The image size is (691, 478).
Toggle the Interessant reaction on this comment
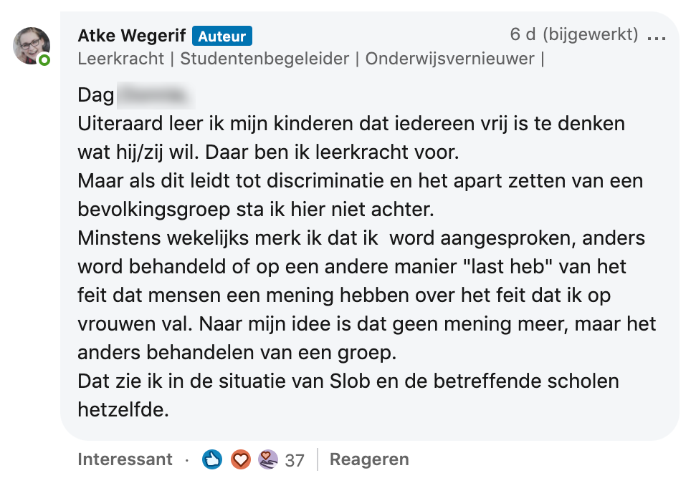[x=125, y=459]
